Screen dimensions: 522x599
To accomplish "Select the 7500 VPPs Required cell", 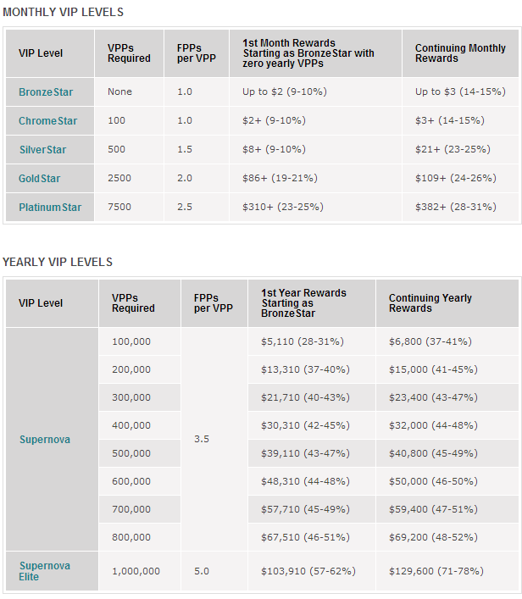I will [x=129, y=207].
